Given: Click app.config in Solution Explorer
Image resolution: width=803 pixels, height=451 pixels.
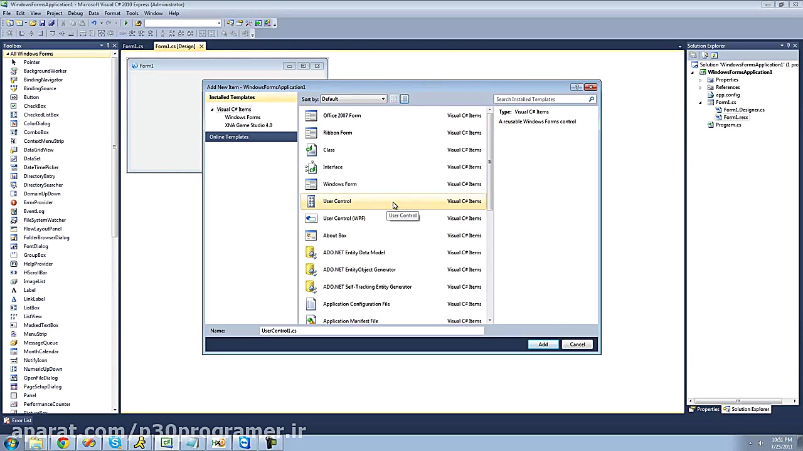Looking at the screenshot, I should [728, 95].
